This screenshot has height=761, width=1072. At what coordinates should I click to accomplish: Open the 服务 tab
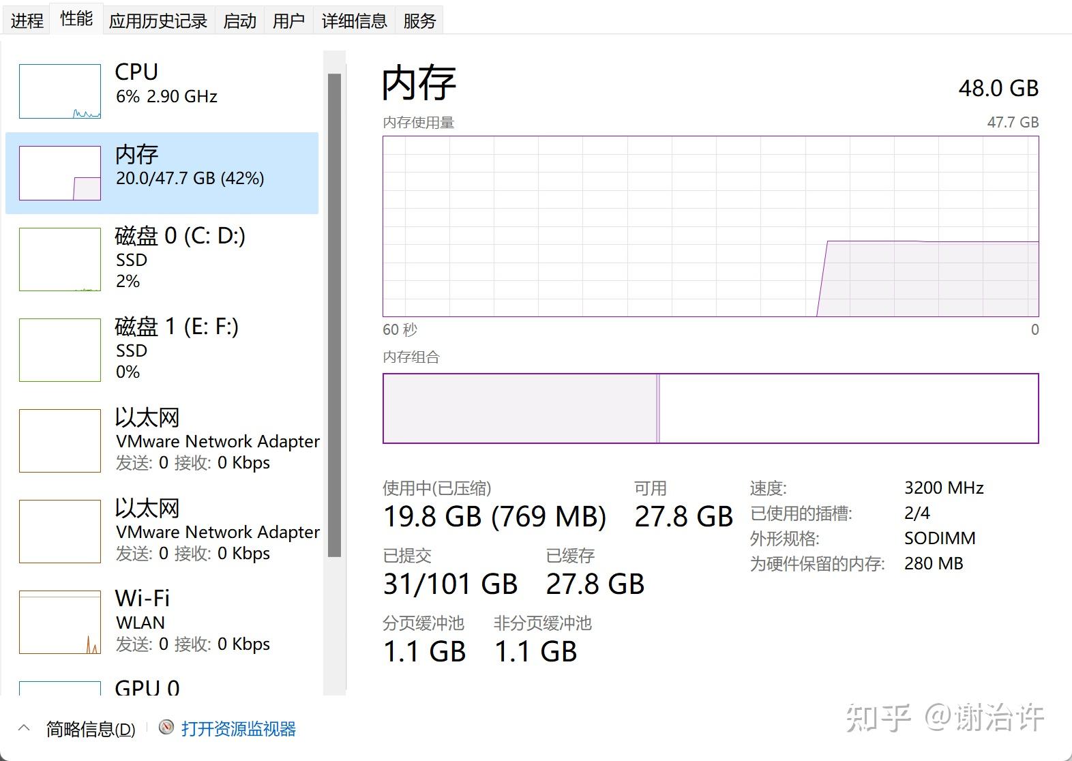419,19
